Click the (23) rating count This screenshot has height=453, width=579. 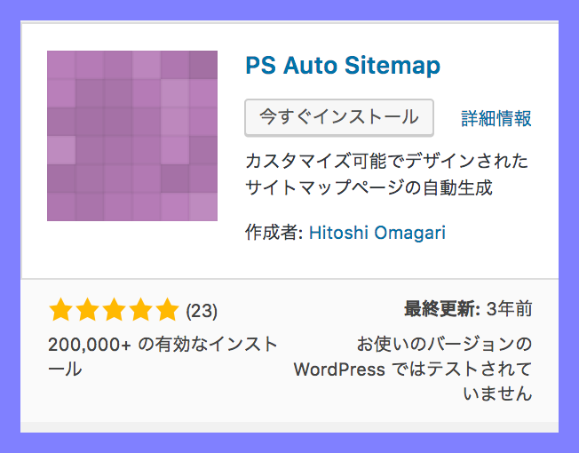202,311
